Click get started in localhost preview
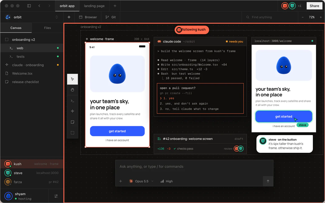This screenshot has width=325, height=203. (x=284, y=116)
